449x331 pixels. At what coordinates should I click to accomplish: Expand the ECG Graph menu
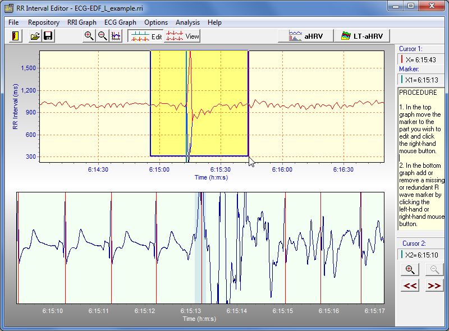click(120, 22)
